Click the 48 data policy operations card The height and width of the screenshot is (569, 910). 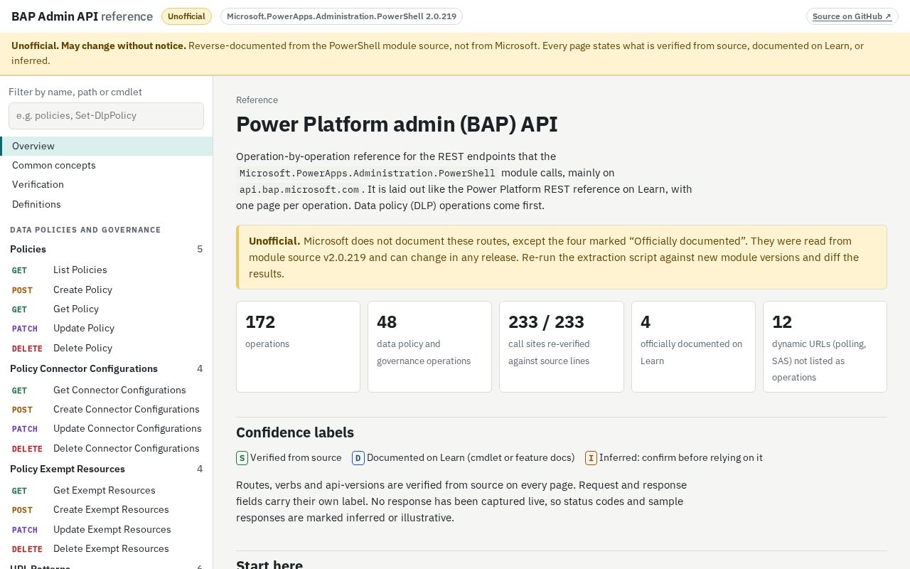coord(429,346)
